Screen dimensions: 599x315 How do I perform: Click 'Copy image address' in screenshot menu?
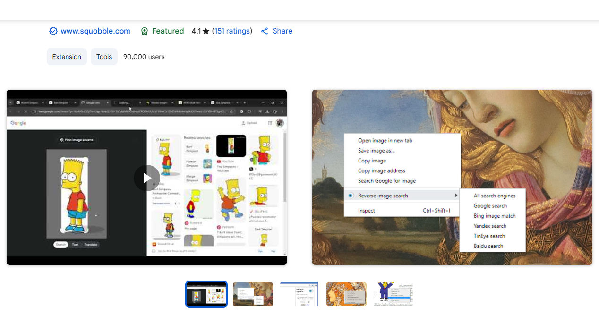pos(382,171)
